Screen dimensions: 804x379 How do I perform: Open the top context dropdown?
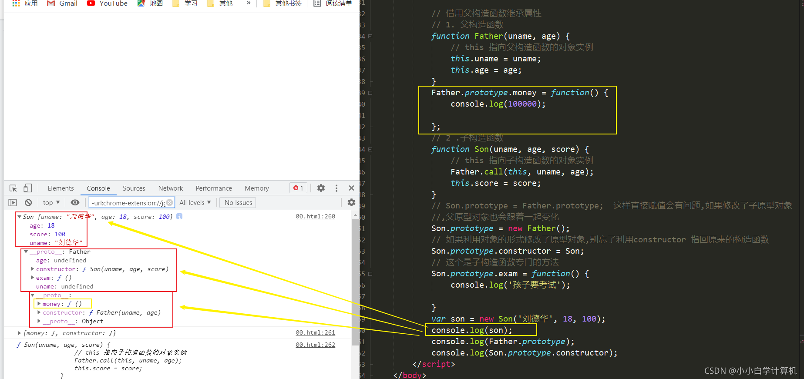51,202
